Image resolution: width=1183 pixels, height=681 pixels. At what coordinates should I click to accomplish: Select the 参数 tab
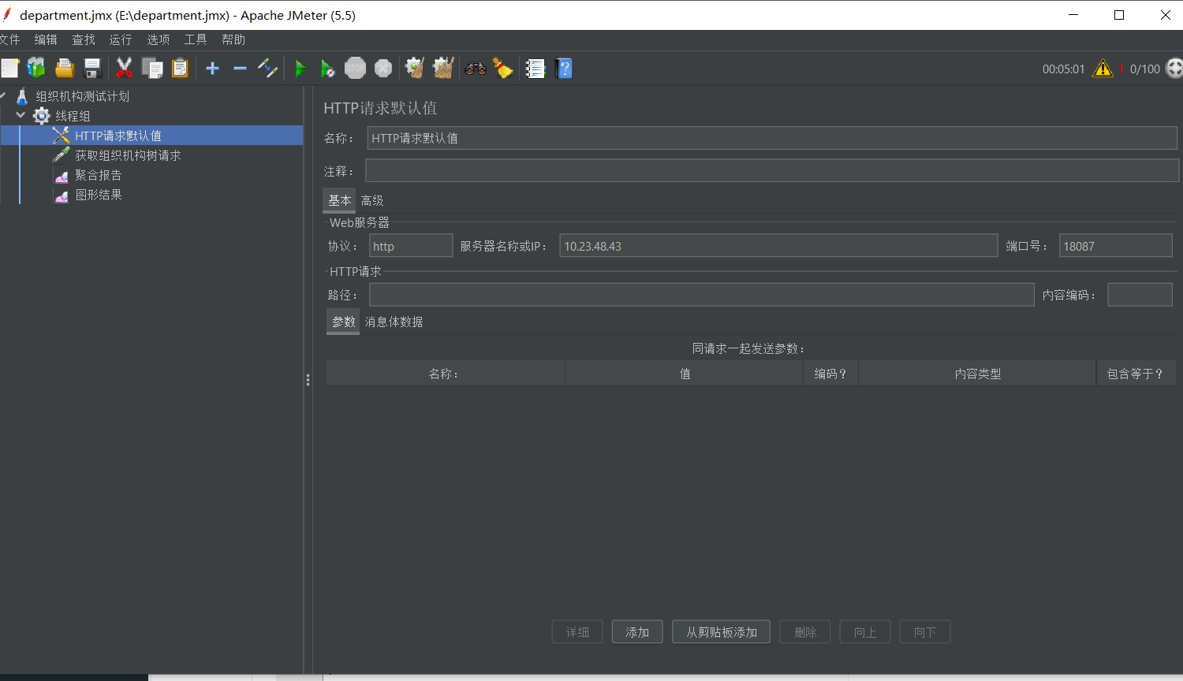point(344,322)
